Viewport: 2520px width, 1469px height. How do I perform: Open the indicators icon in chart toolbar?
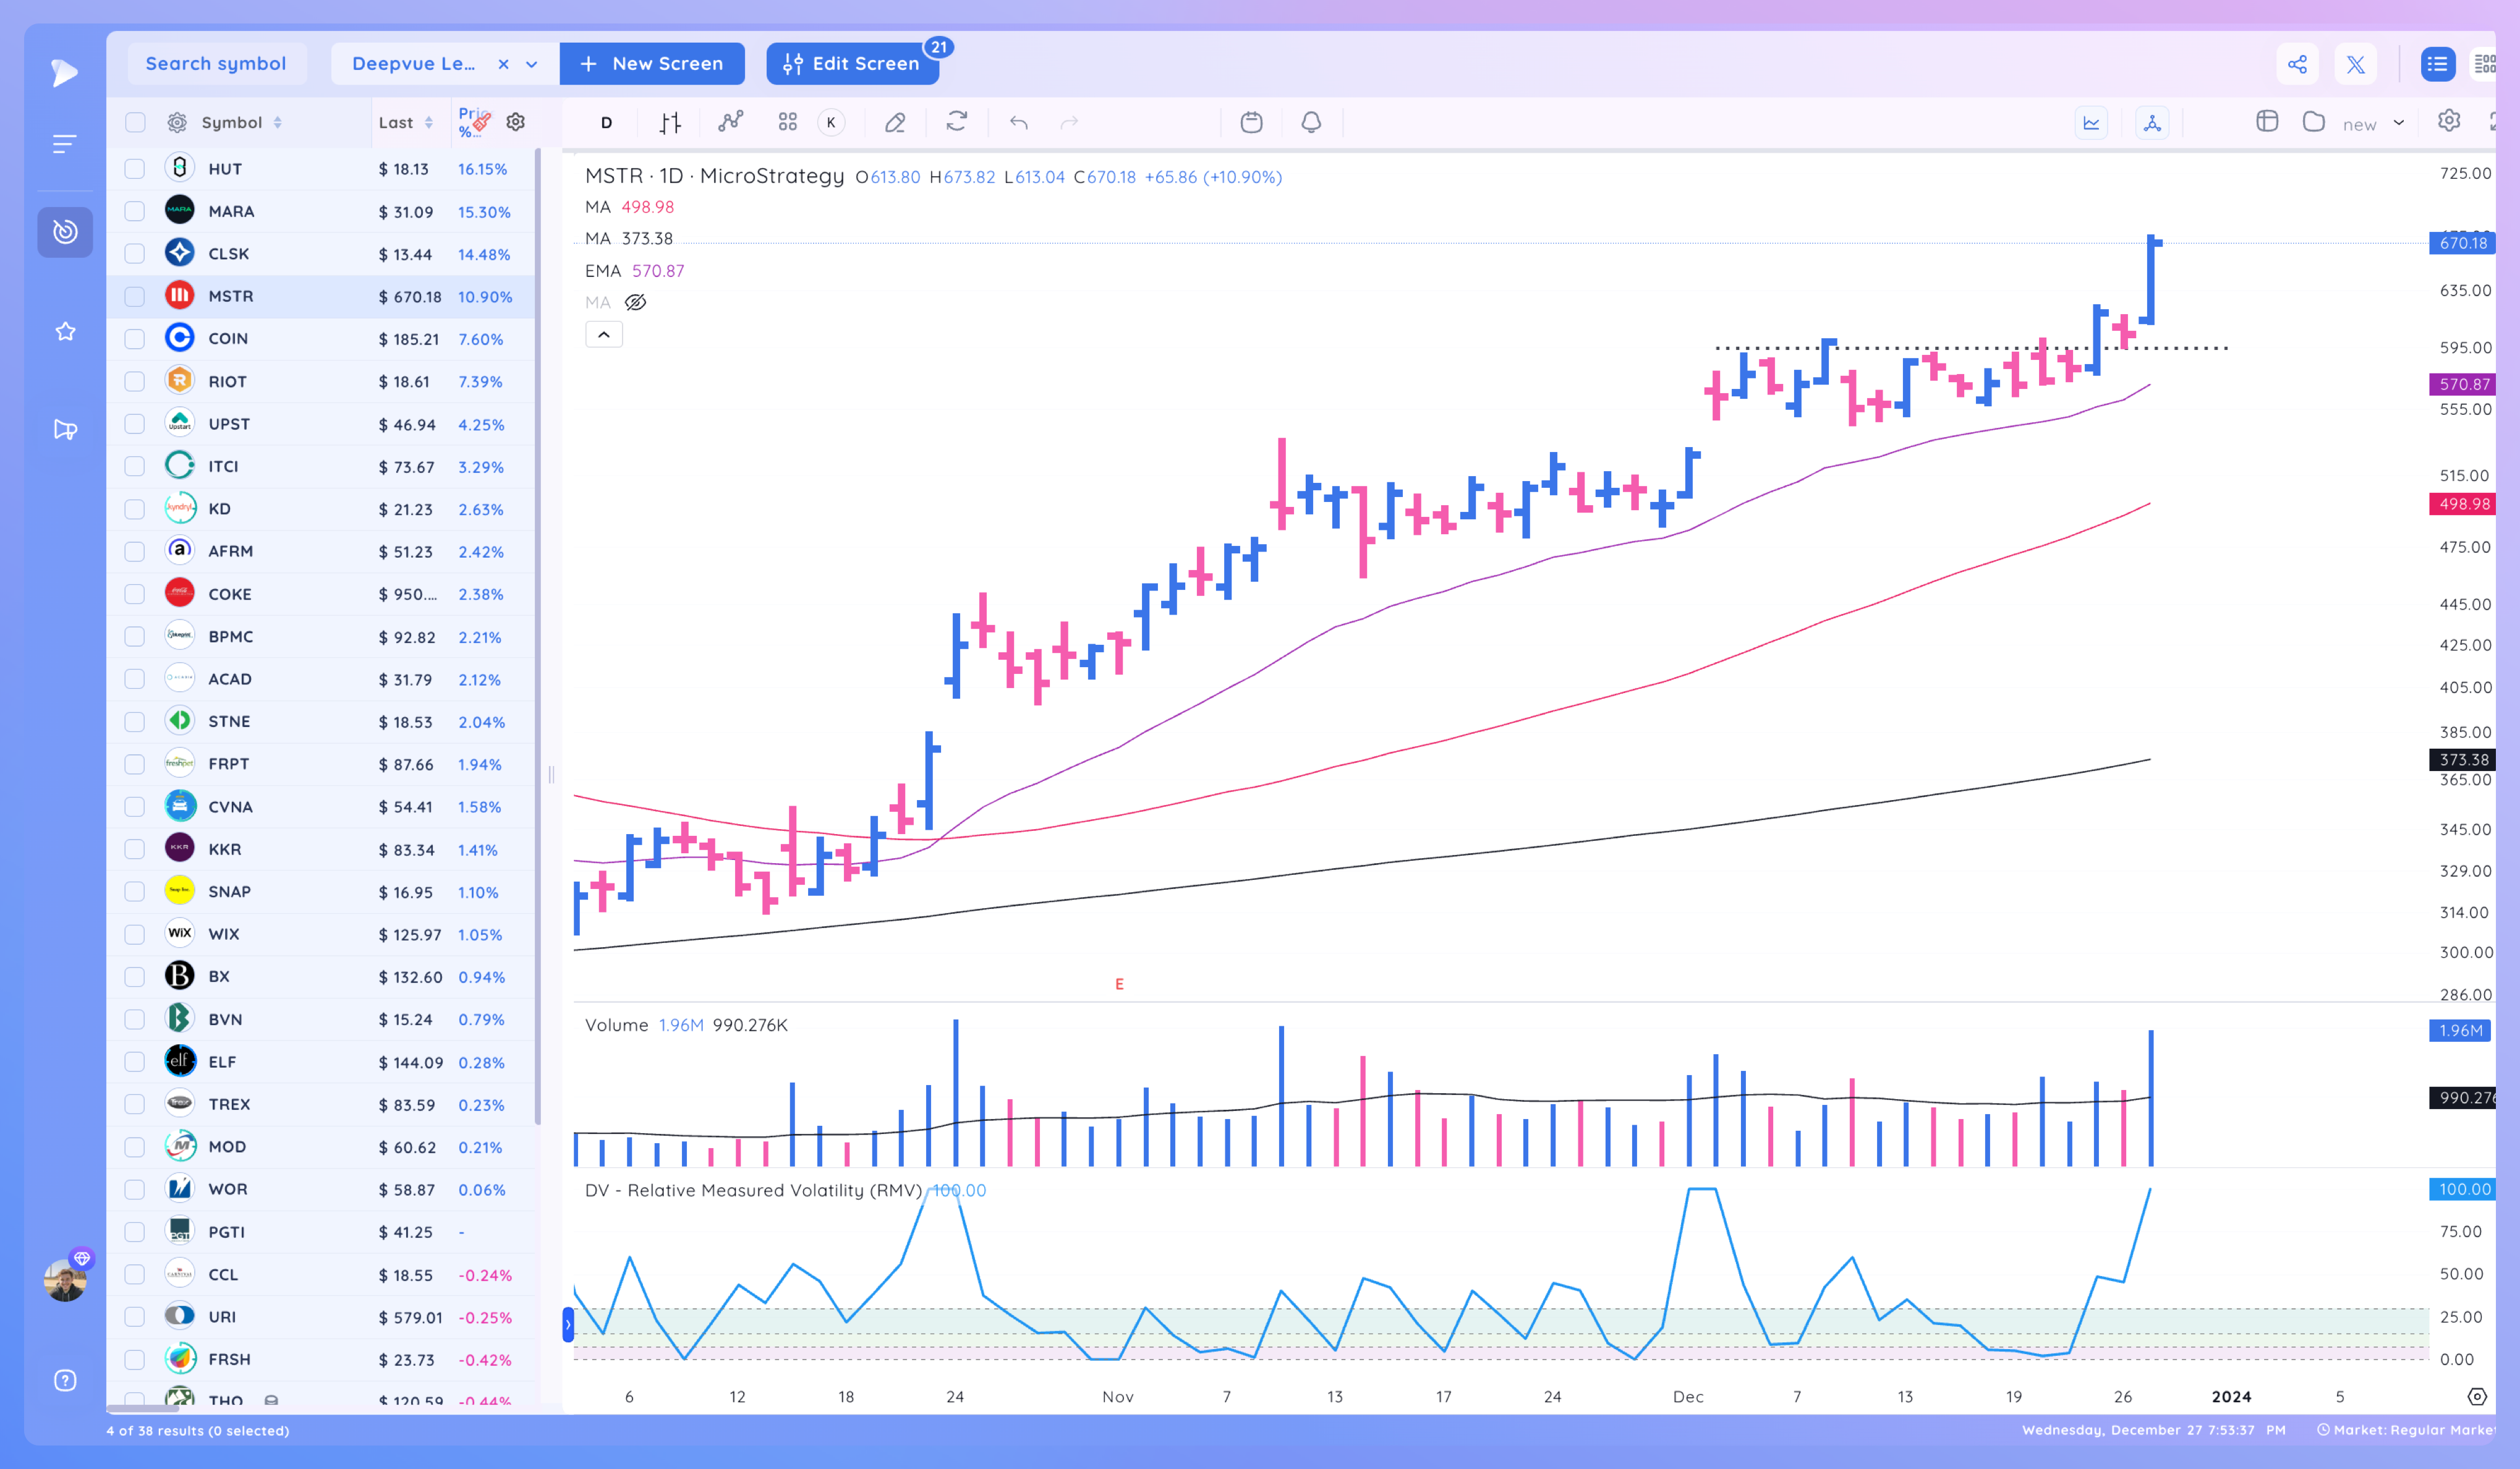731,122
